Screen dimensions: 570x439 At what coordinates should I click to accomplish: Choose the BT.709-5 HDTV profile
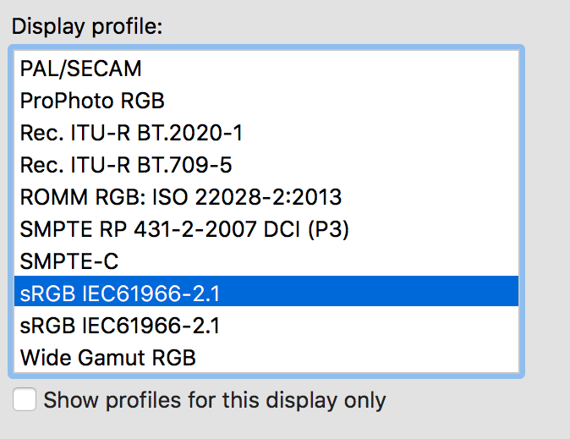tap(126, 165)
